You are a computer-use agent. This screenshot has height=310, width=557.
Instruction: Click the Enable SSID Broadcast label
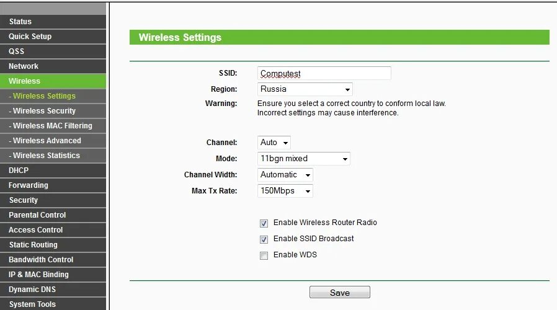pos(313,239)
